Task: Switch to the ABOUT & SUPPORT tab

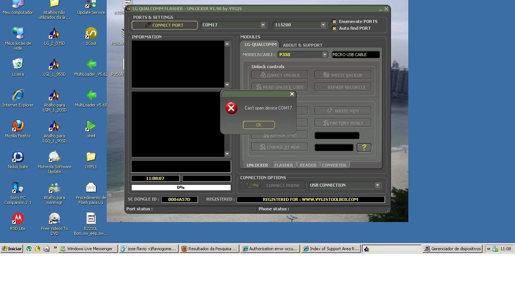Action: (x=302, y=45)
